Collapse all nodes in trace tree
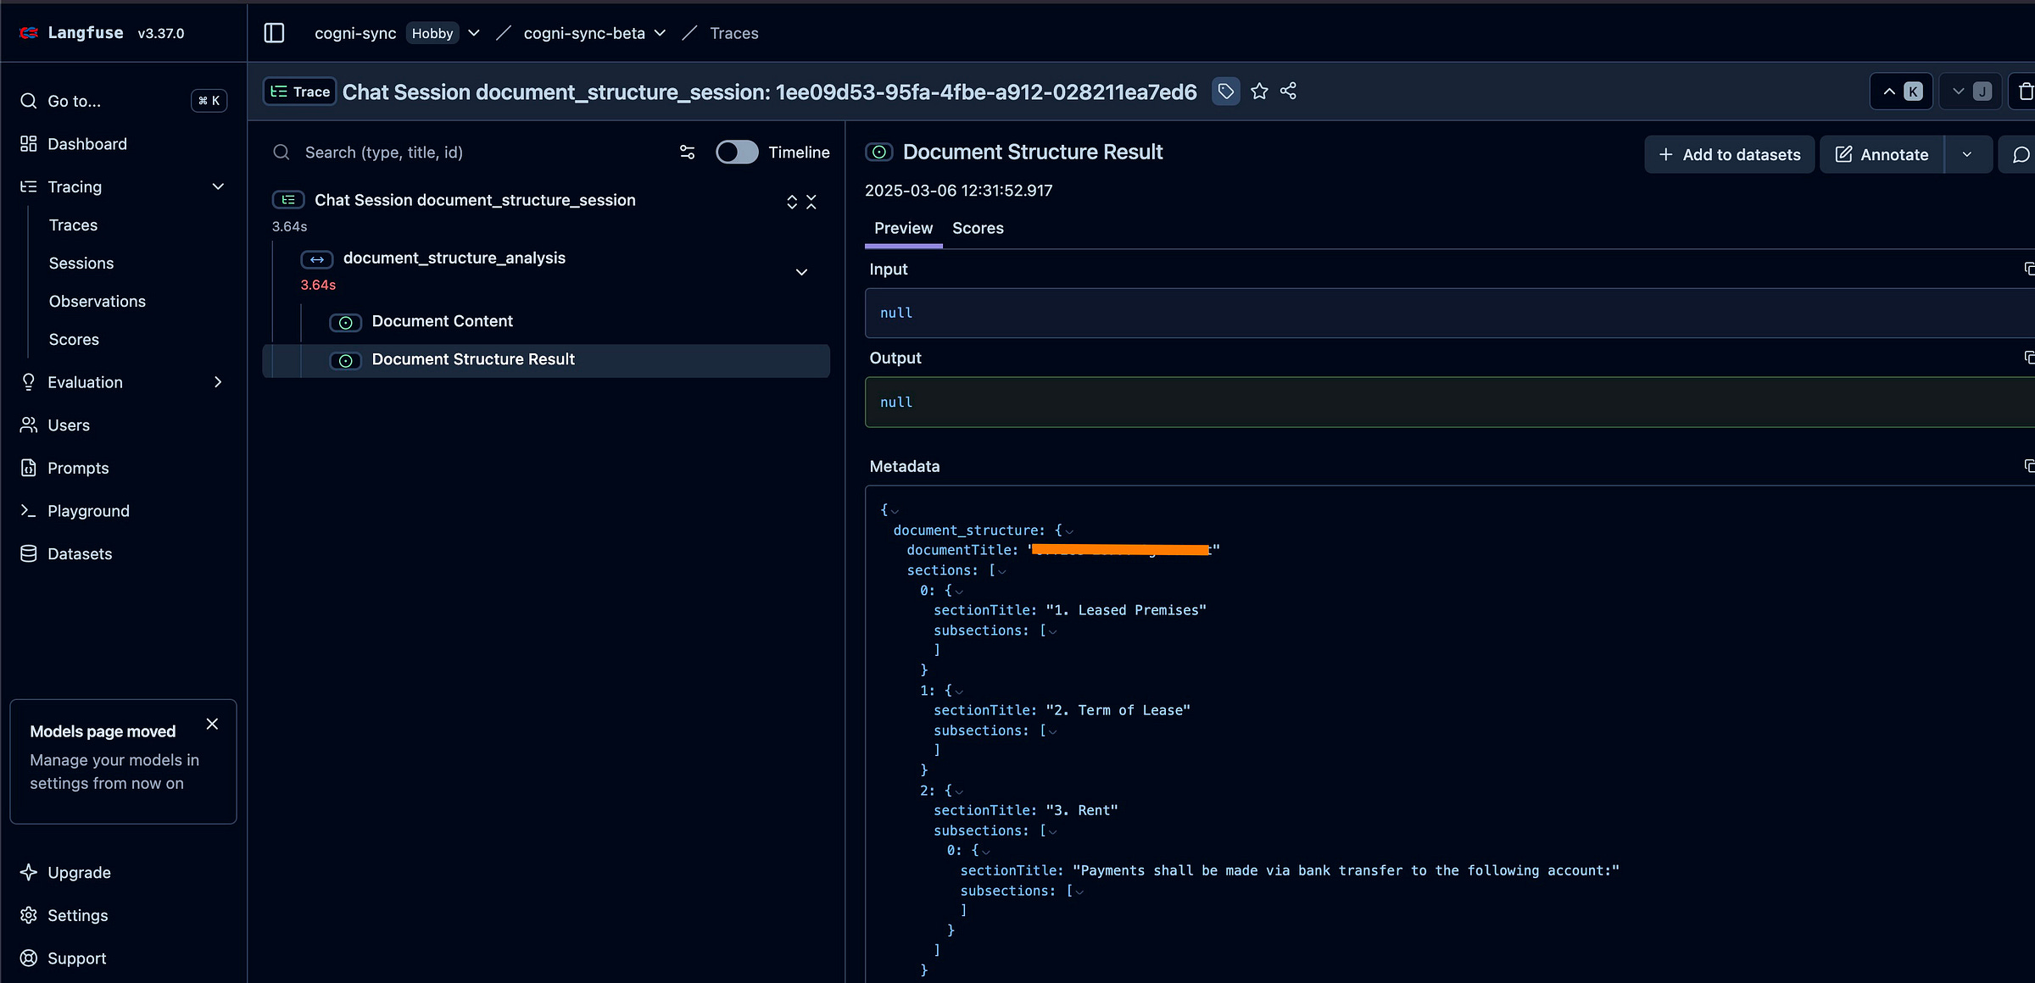Viewport: 2035px width, 983px height. coord(811,202)
